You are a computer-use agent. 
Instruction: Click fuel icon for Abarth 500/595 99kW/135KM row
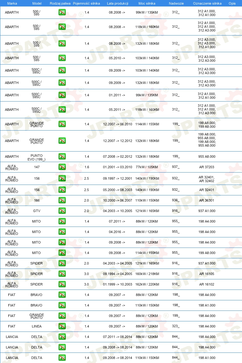[62, 12]
